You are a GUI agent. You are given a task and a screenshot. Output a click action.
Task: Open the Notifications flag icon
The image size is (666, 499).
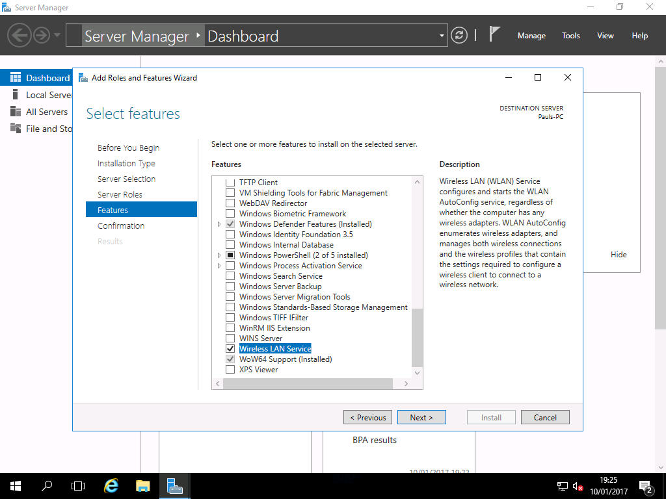494,34
